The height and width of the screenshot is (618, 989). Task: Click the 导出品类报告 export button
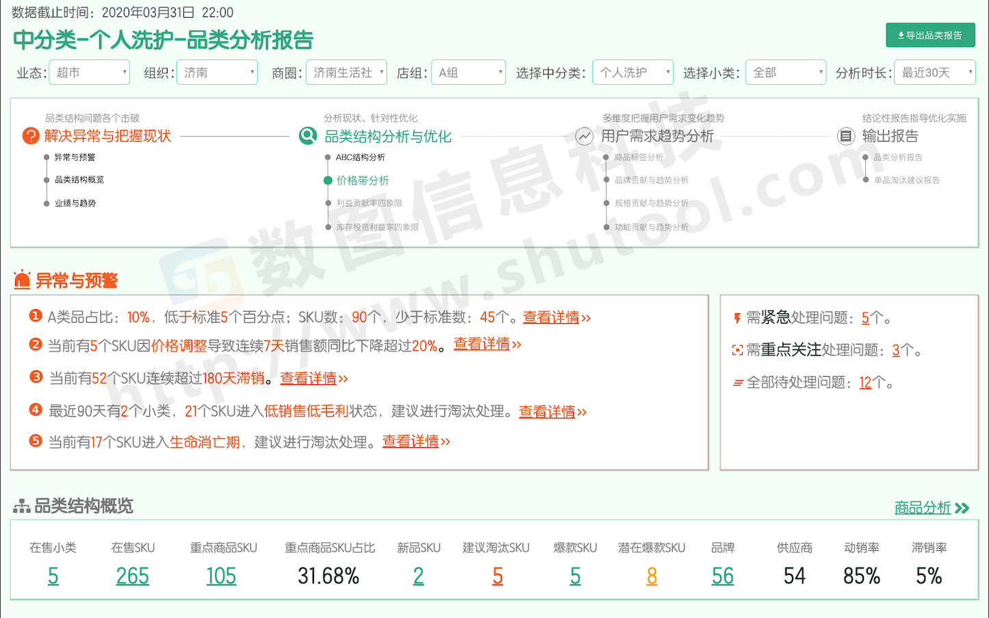(x=929, y=36)
